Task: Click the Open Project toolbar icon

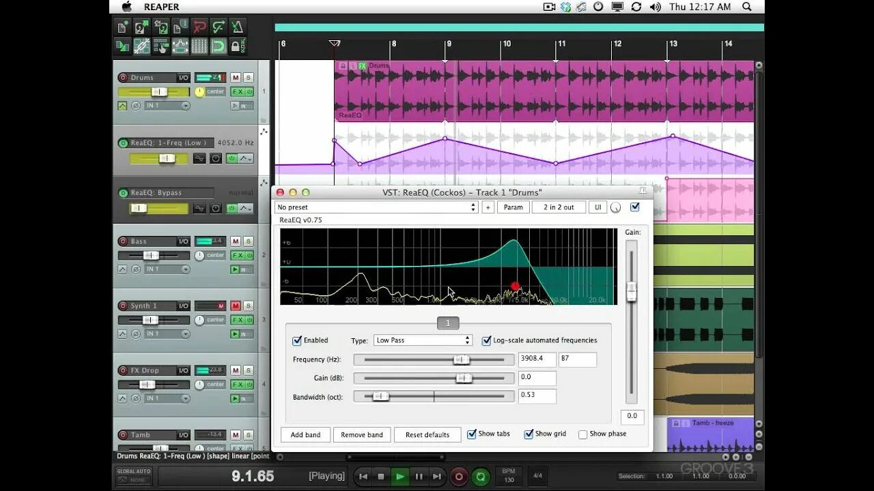Action: [142, 27]
